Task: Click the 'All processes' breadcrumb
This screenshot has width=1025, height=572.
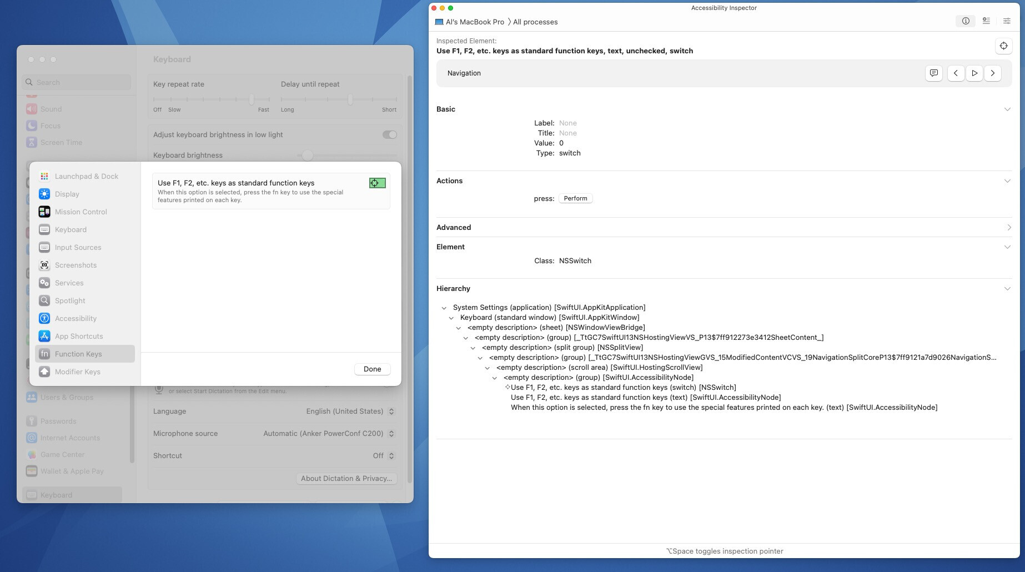Action: [535, 22]
